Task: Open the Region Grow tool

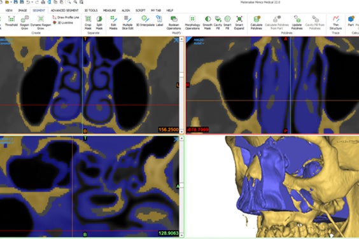Action: (24, 23)
